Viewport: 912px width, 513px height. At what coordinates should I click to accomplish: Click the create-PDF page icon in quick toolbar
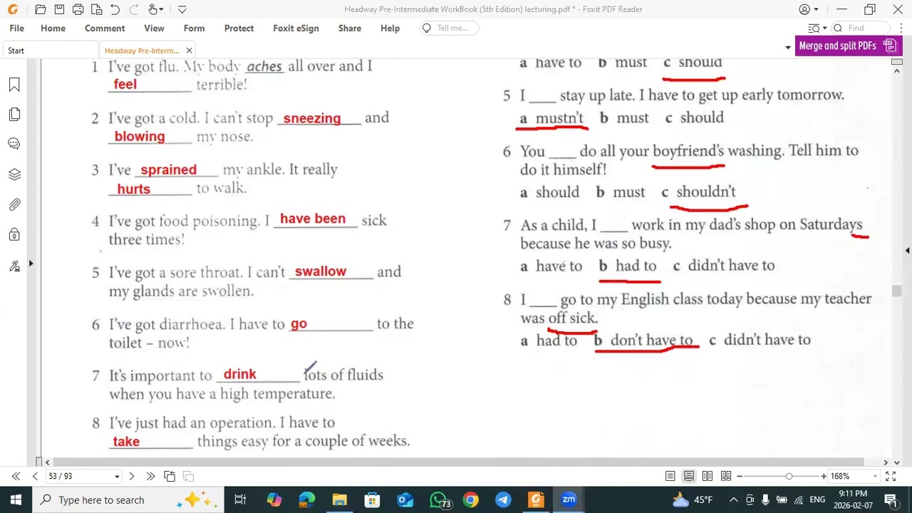[96, 9]
